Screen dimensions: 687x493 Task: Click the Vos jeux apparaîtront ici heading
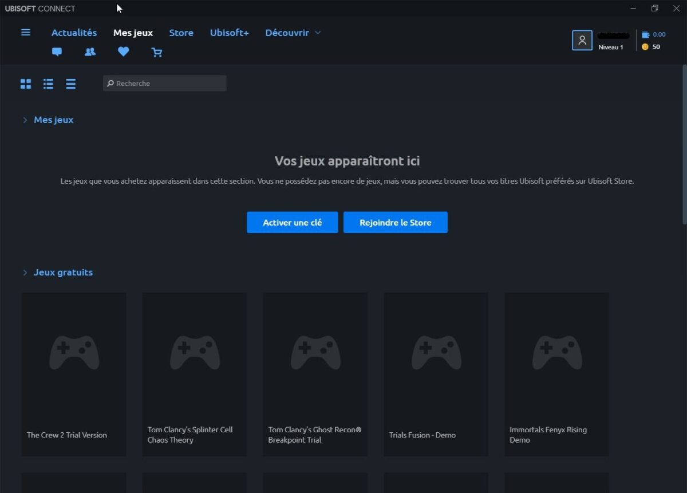point(347,161)
